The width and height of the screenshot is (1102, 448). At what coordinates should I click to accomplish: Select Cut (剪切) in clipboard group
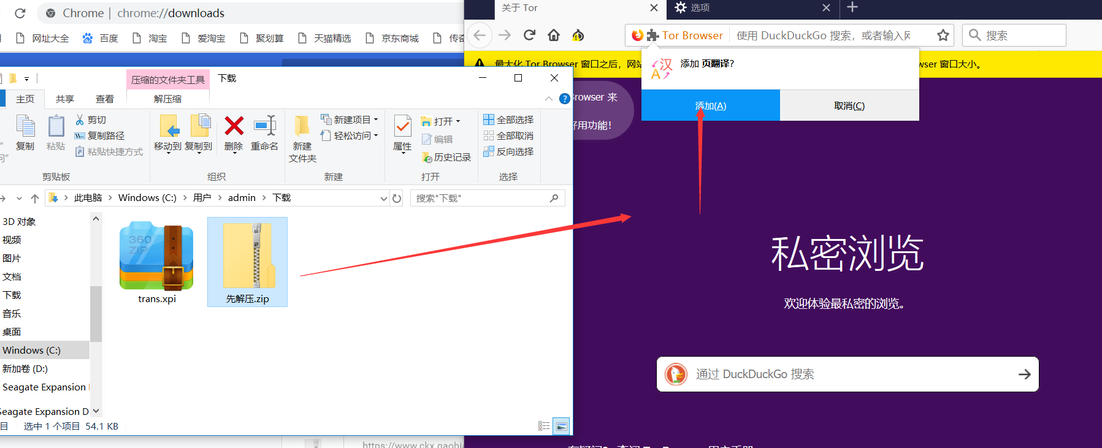(91, 120)
